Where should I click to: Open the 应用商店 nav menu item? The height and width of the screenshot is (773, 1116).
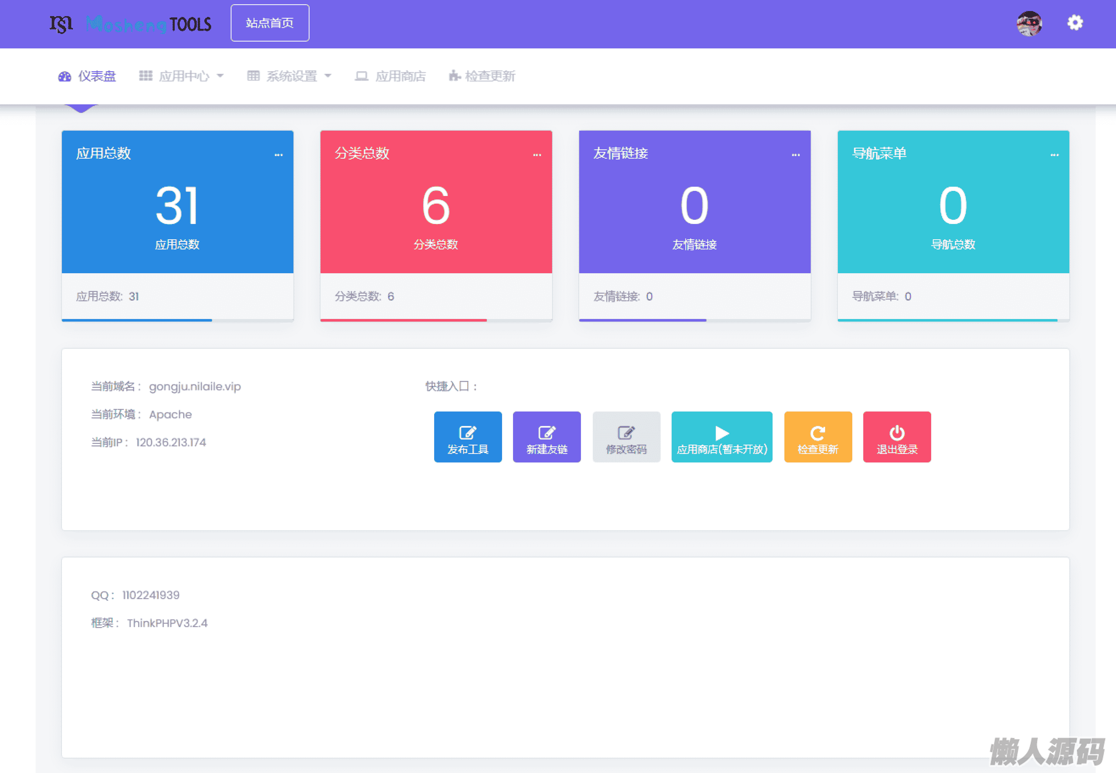click(x=391, y=76)
